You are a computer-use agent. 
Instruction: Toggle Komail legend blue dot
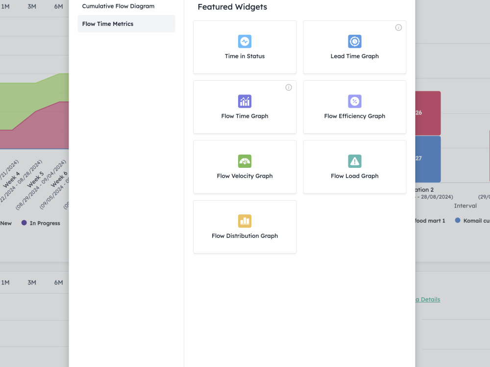[458, 220]
